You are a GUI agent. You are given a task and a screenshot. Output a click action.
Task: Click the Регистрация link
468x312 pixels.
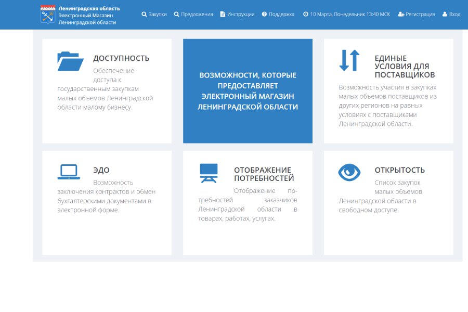pos(420,15)
